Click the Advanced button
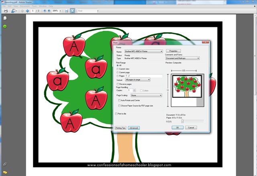This screenshot has height=176, width=257. click(134, 128)
